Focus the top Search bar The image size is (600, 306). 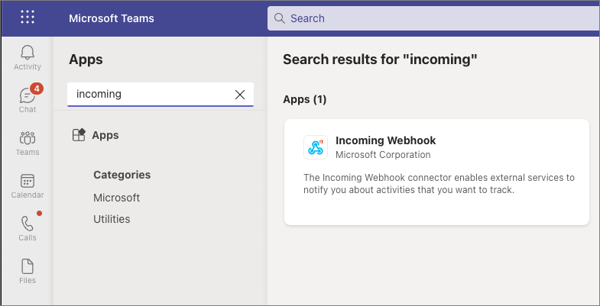433,18
